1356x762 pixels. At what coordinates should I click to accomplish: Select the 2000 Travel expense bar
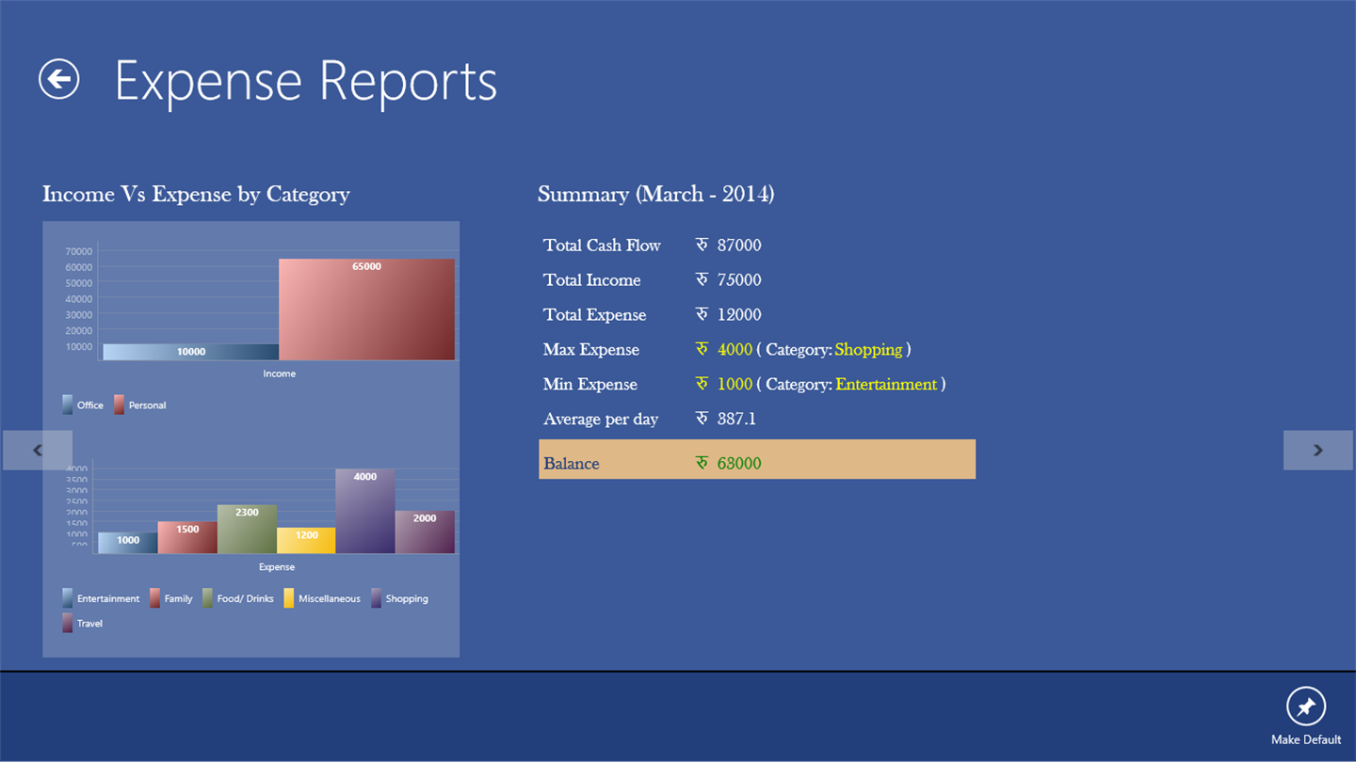(x=425, y=532)
